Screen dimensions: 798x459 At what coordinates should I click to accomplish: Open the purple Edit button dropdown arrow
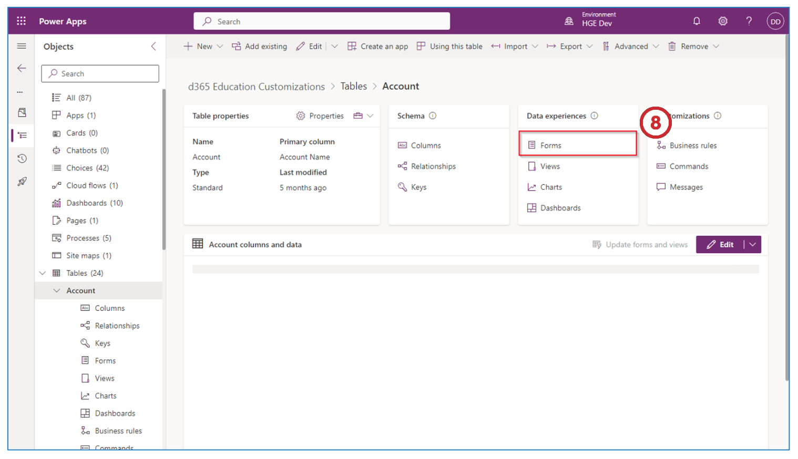point(753,245)
